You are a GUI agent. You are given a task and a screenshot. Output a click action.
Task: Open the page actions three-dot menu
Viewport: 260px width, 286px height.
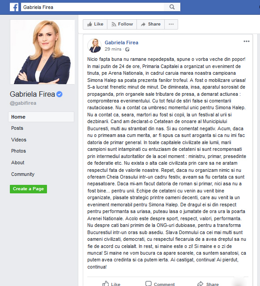[x=171, y=24]
